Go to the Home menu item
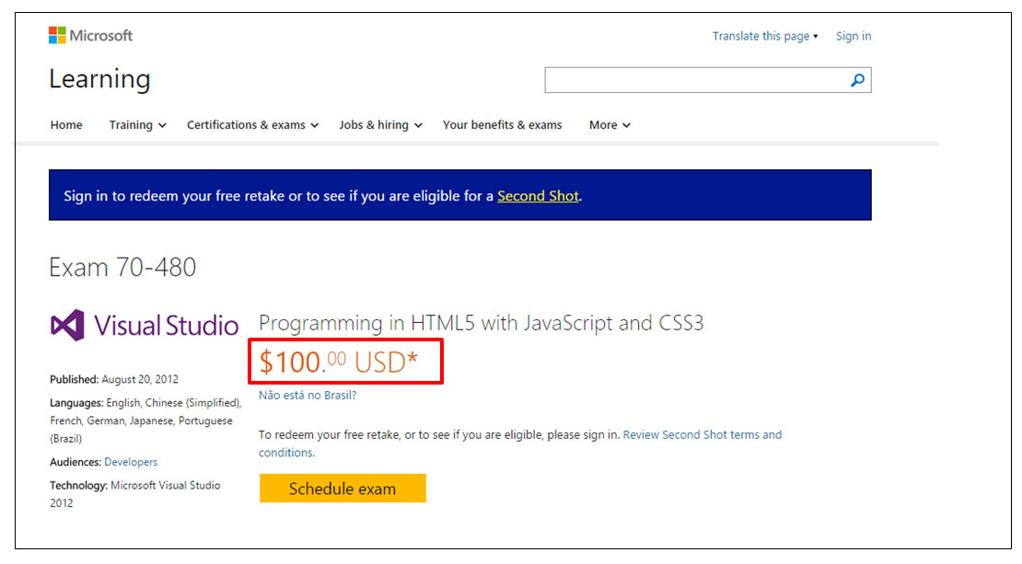Viewport: 1022px width, 564px height. pos(66,125)
